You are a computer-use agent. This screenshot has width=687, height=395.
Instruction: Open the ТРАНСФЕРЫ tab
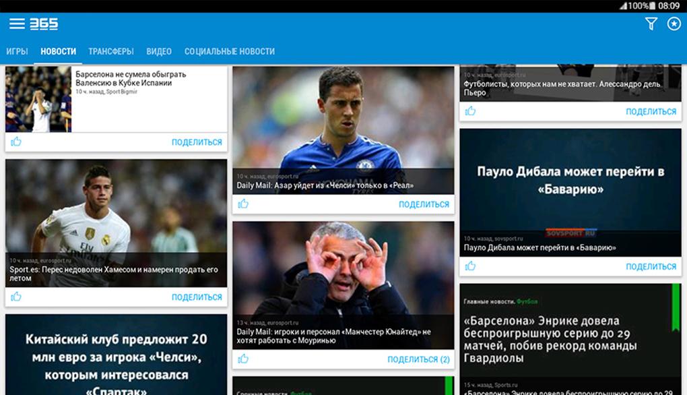pyautogui.click(x=111, y=51)
